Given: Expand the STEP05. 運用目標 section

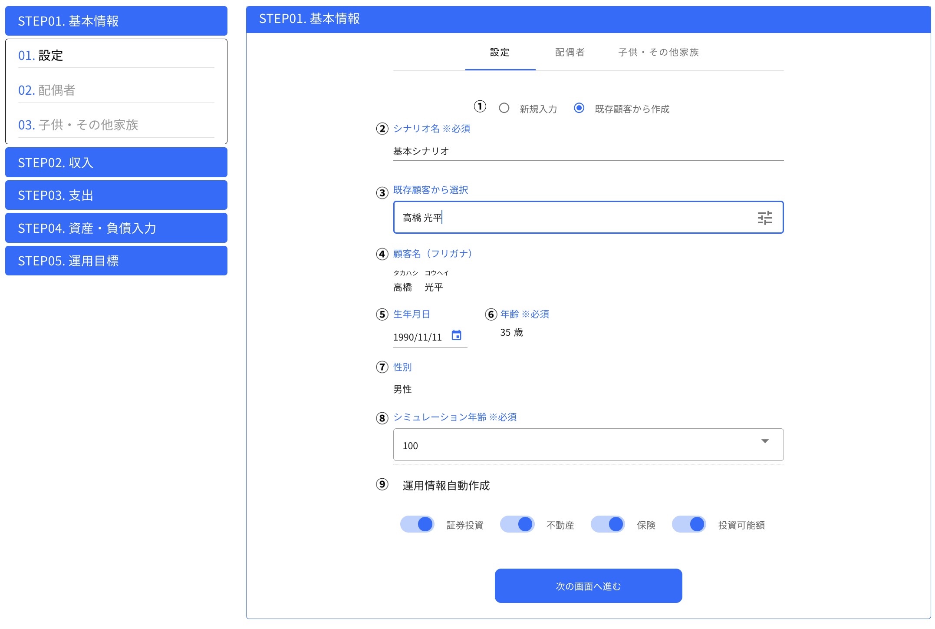Looking at the screenshot, I should point(116,261).
